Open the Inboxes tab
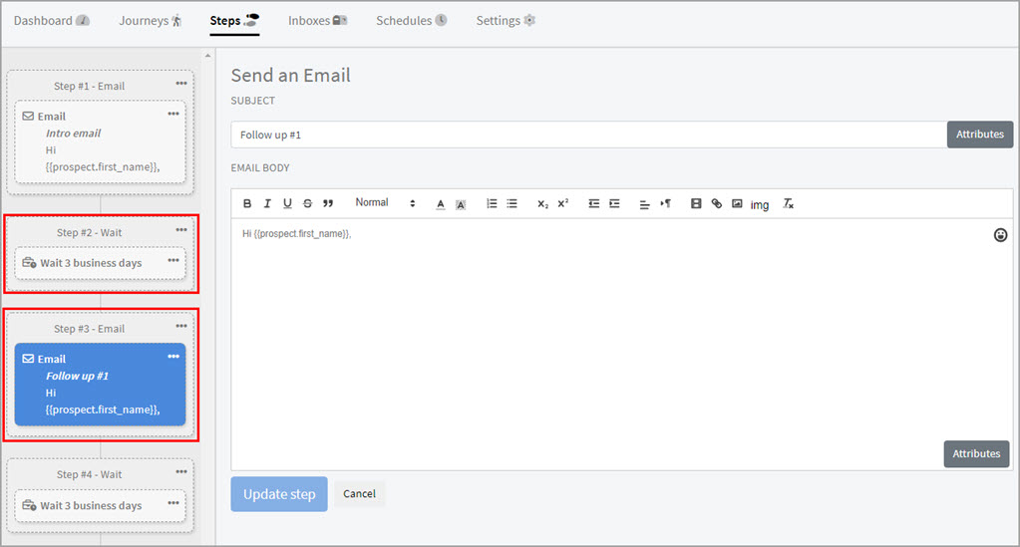 317,21
